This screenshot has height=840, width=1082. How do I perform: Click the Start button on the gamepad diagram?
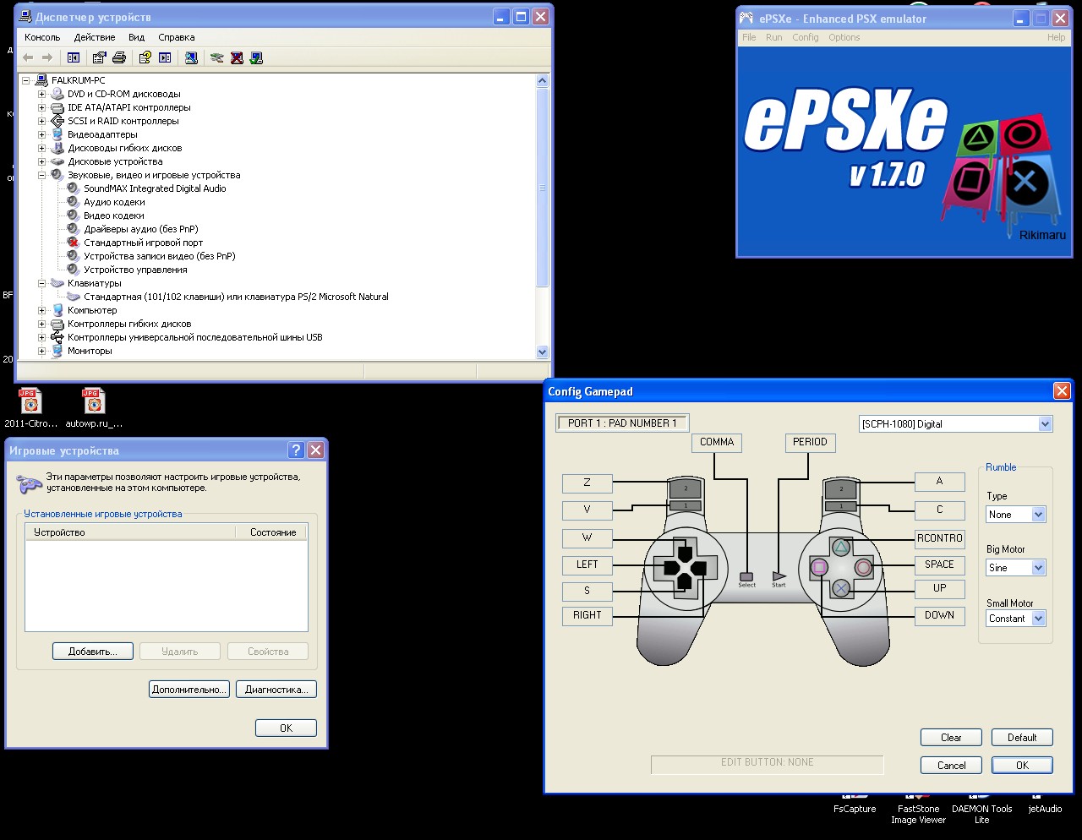(x=779, y=575)
